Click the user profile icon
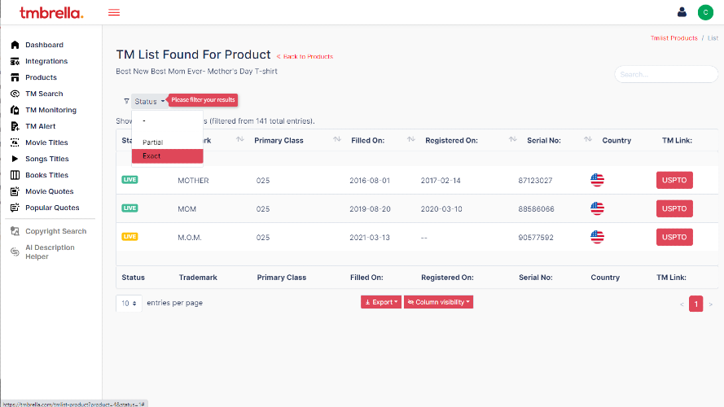This screenshot has width=724, height=407. click(682, 12)
